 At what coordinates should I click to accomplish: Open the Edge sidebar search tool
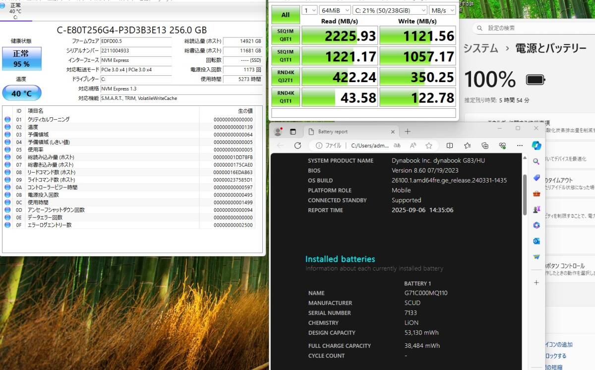point(536,162)
